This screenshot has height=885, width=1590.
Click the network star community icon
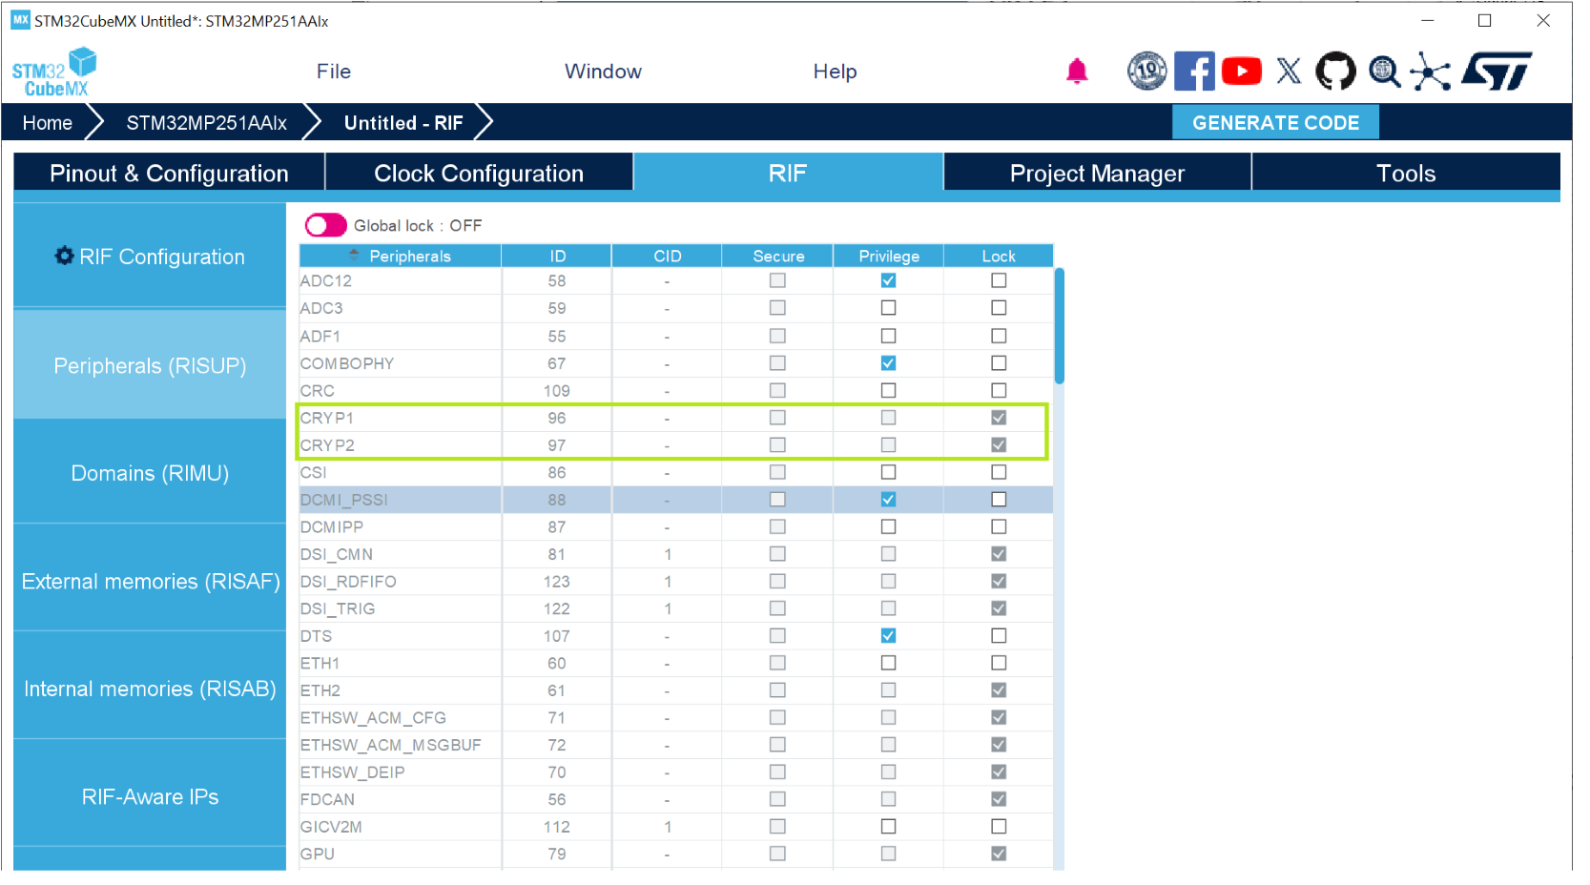[x=1431, y=72]
